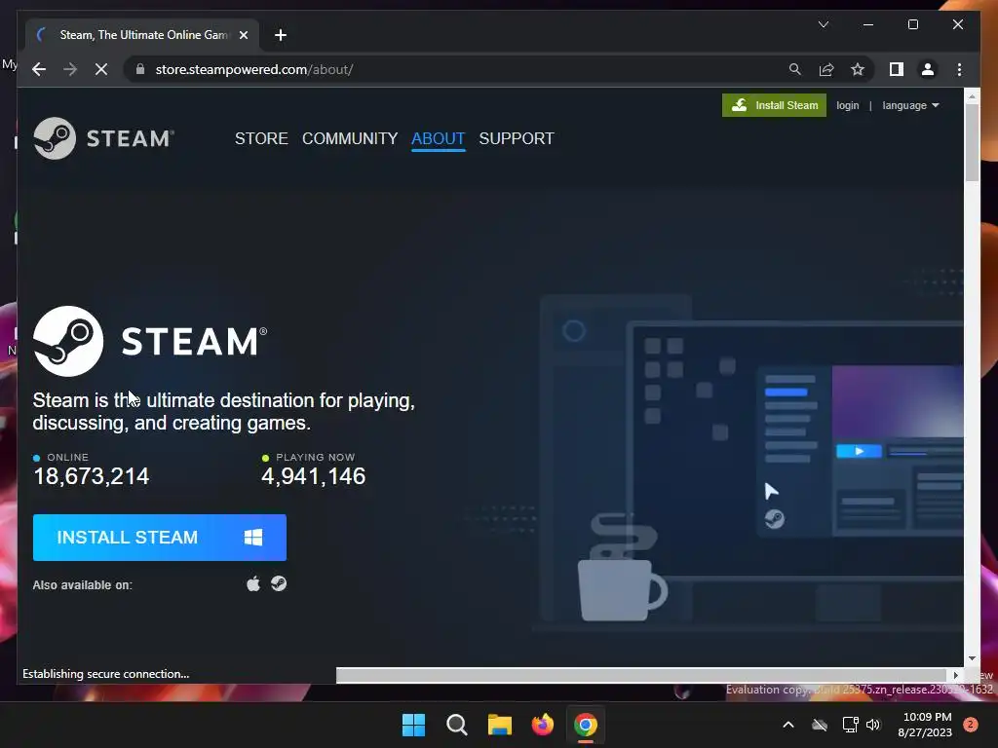Open Chrome's three-dot menu
This screenshot has height=748, width=998.
pos(959,69)
